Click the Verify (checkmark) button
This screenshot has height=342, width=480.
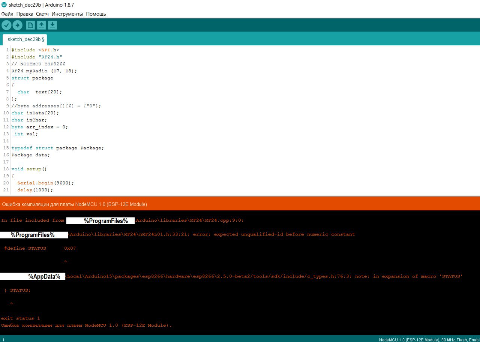pyautogui.click(x=6, y=25)
